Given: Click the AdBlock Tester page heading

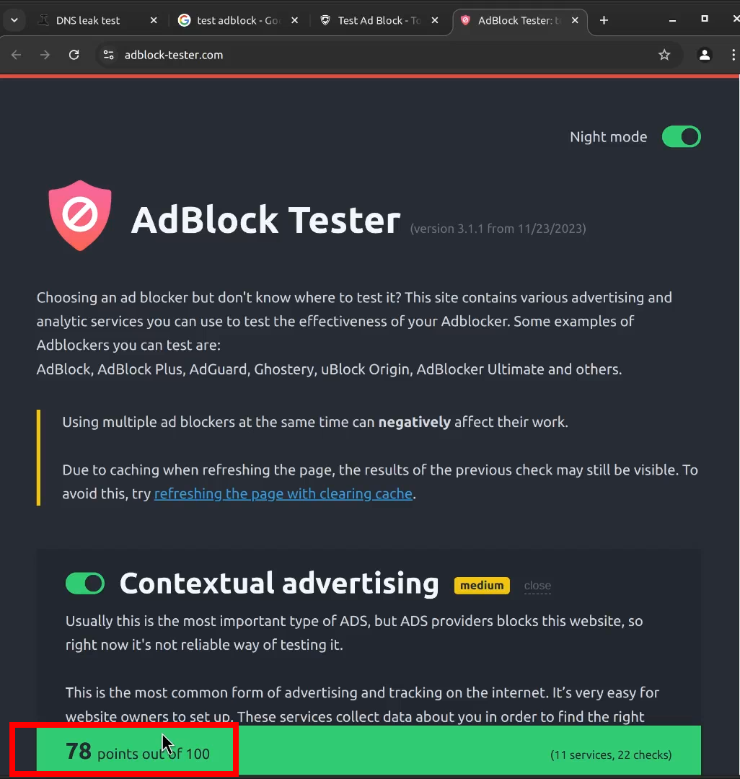Looking at the screenshot, I should (x=265, y=219).
